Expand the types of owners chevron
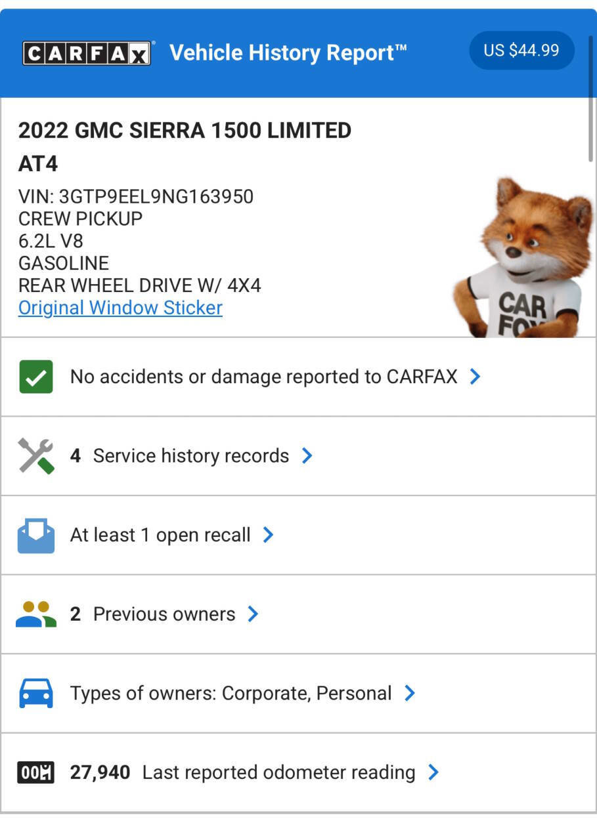 pyautogui.click(x=410, y=694)
